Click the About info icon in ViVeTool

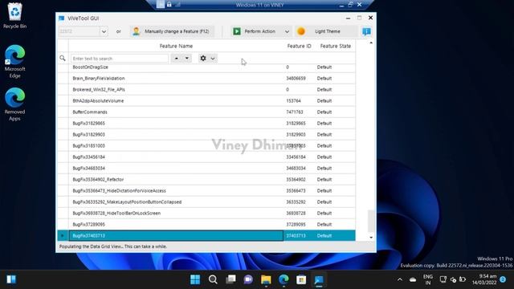click(x=366, y=31)
